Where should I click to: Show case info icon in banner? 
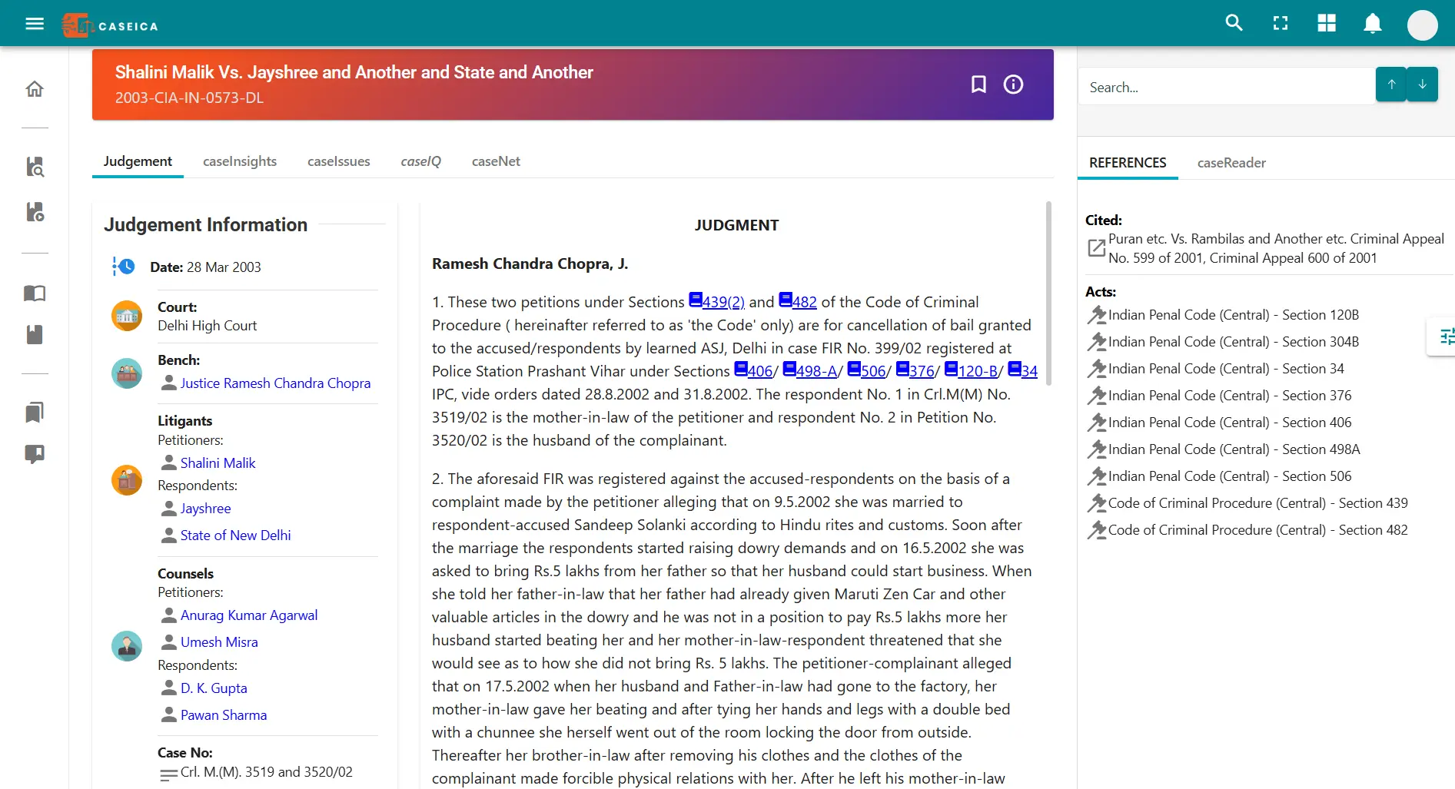pos(1013,85)
